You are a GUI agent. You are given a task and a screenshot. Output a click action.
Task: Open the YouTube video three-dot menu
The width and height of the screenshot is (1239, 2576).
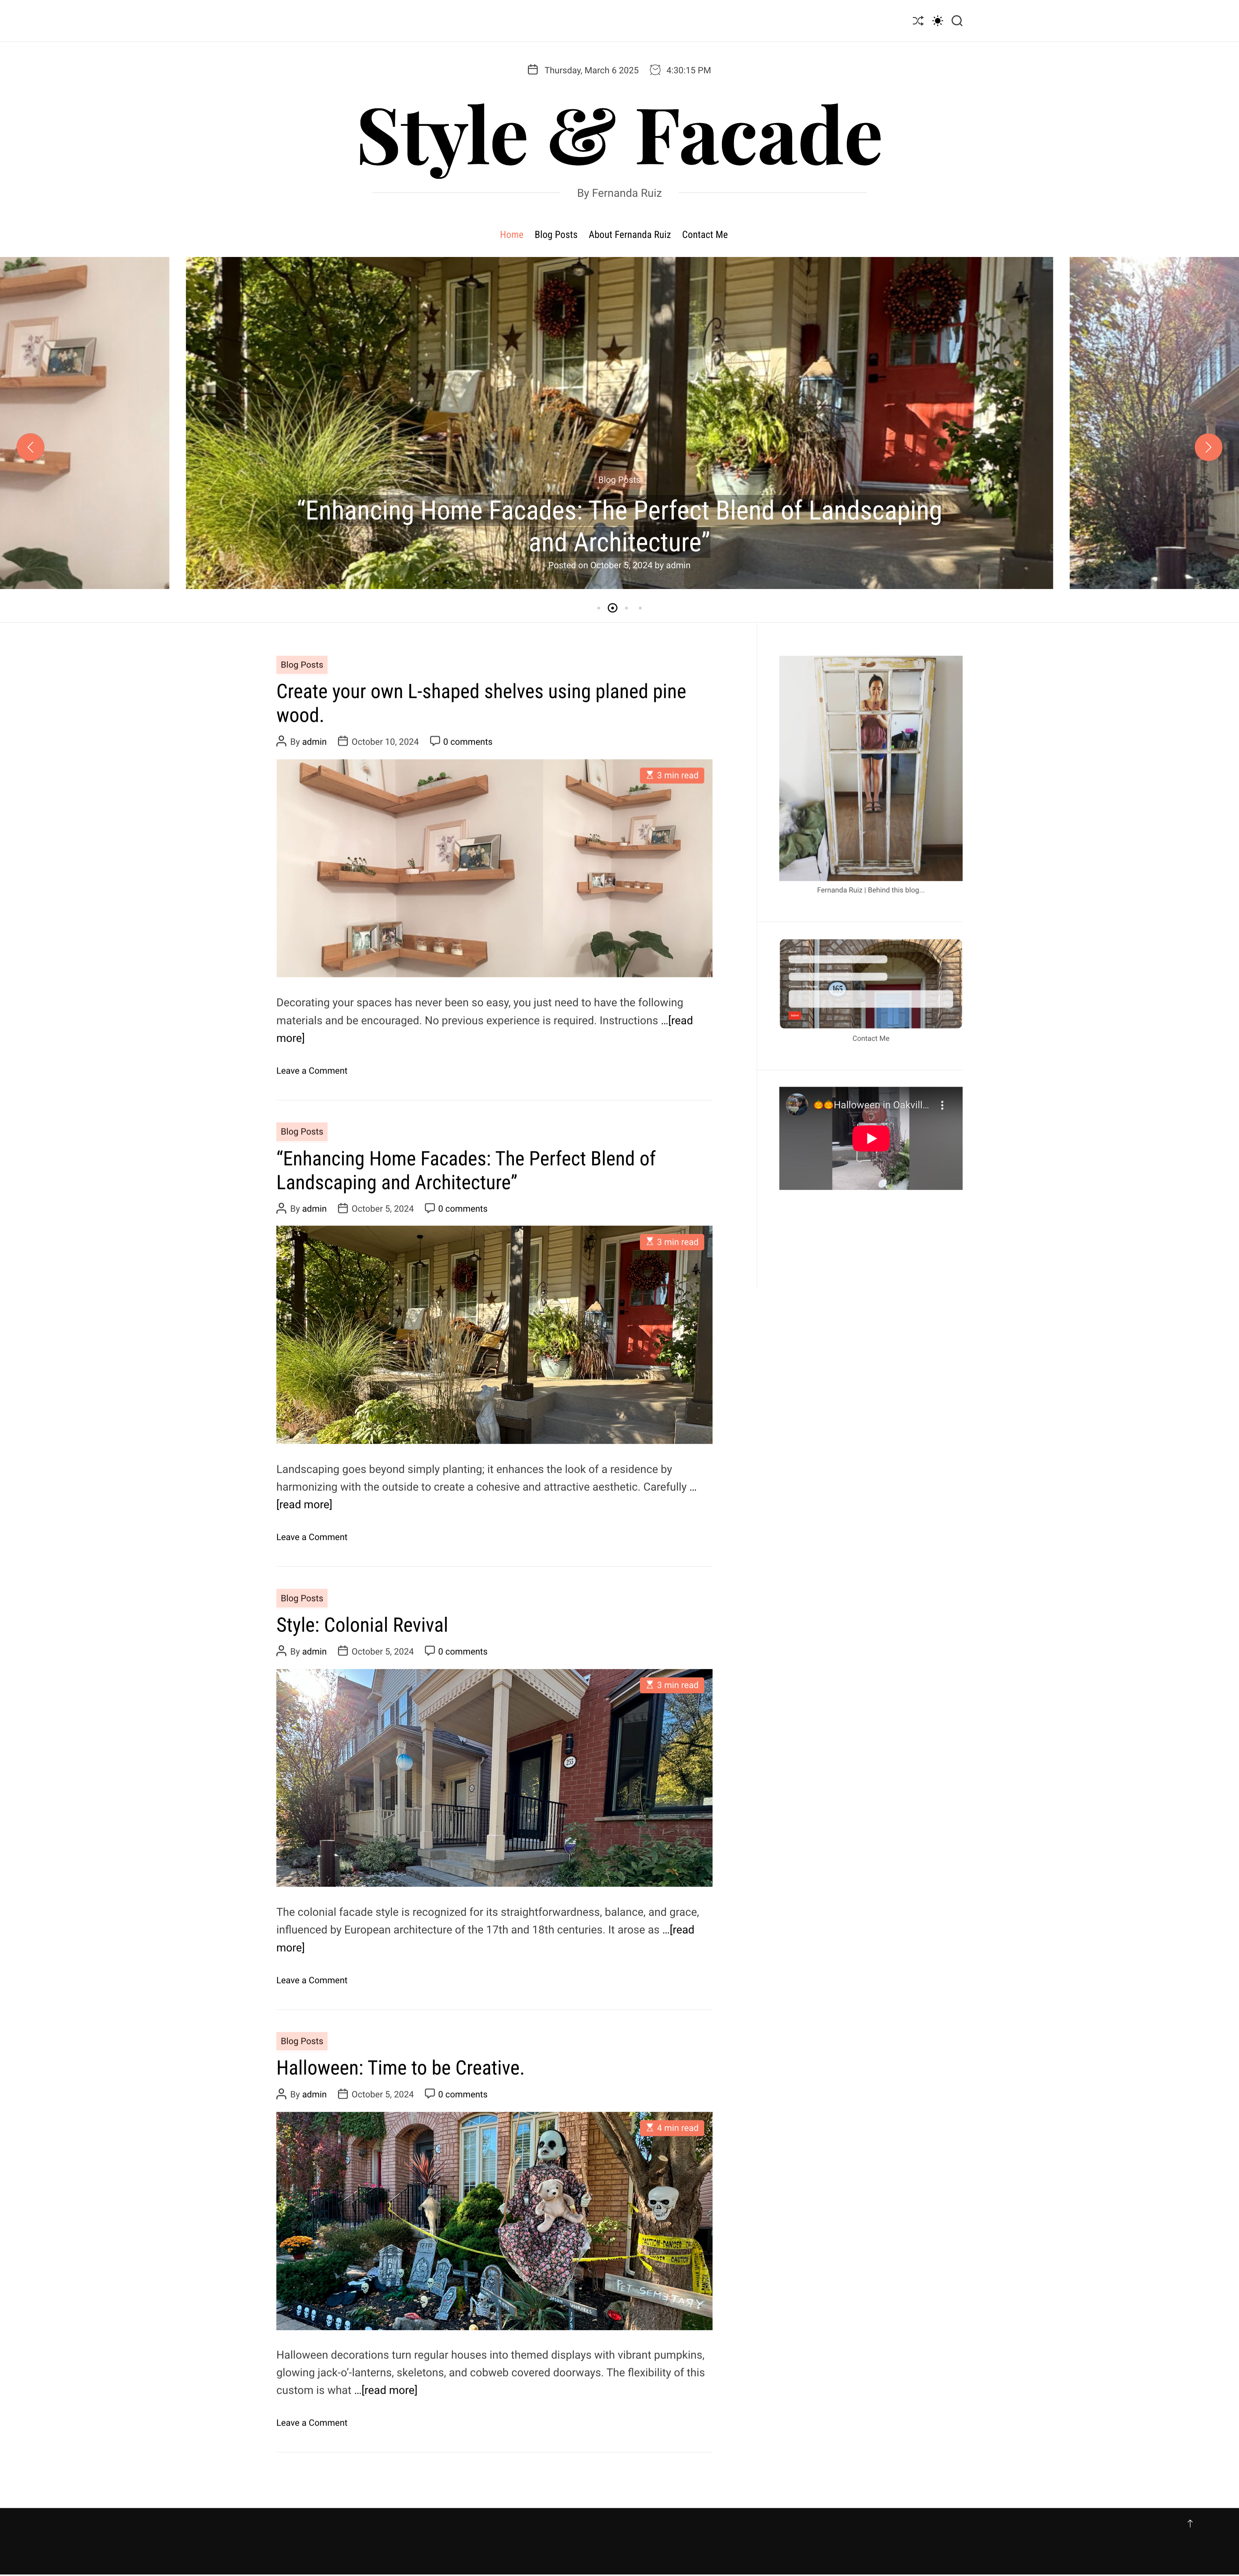pyautogui.click(x=942, y=1105)
